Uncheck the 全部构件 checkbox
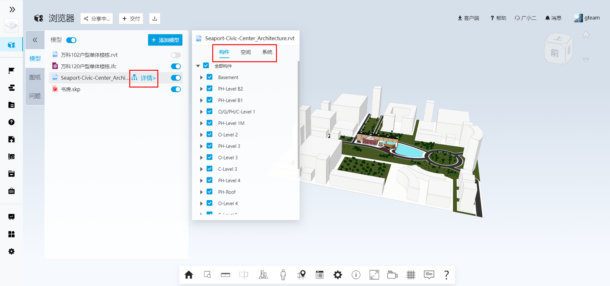610x286 pixels. [206, 66]
